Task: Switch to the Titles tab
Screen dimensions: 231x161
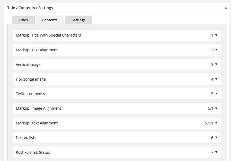Action: coord(23,20)
